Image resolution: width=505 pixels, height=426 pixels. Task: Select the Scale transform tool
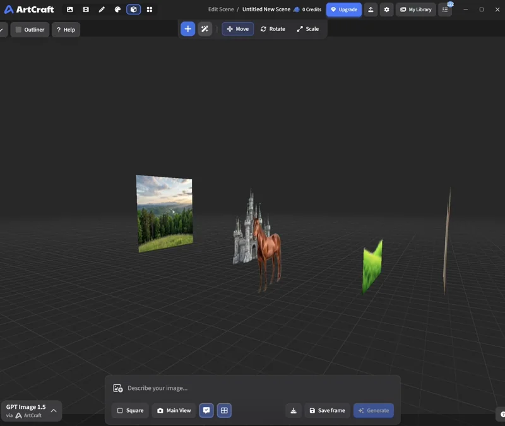click(308, 29)
